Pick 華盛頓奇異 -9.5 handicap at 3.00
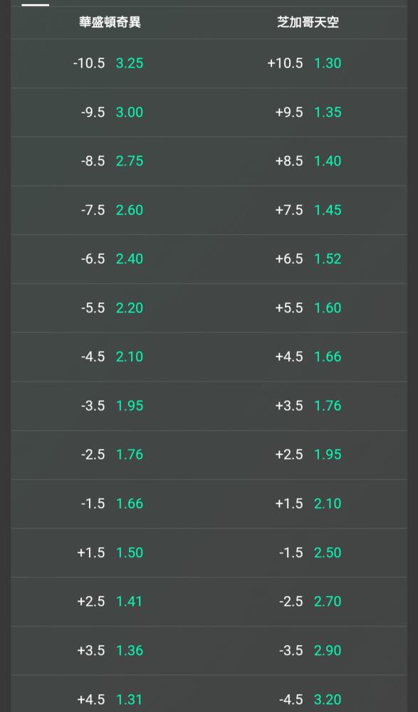The width and height of the screenshot is (418, 712). click(x=110, y=112)
